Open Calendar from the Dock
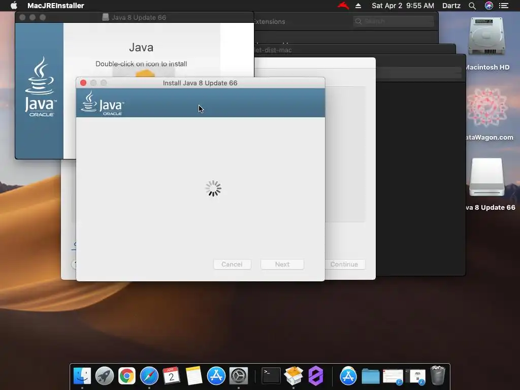Screen dimensions: 520x390 (172, 376)
